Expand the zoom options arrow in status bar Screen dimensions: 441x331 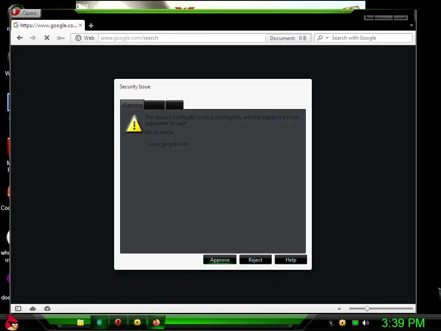339,309
